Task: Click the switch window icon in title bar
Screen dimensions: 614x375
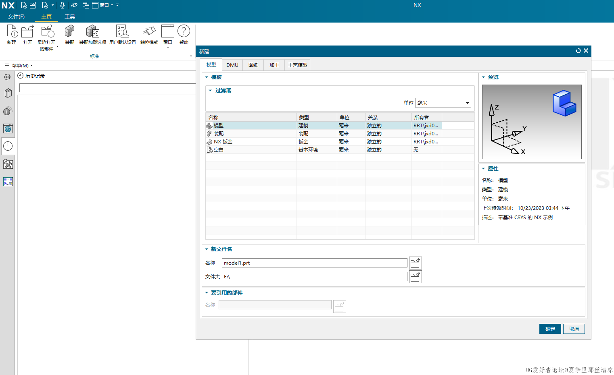Action: coord(86,5)
